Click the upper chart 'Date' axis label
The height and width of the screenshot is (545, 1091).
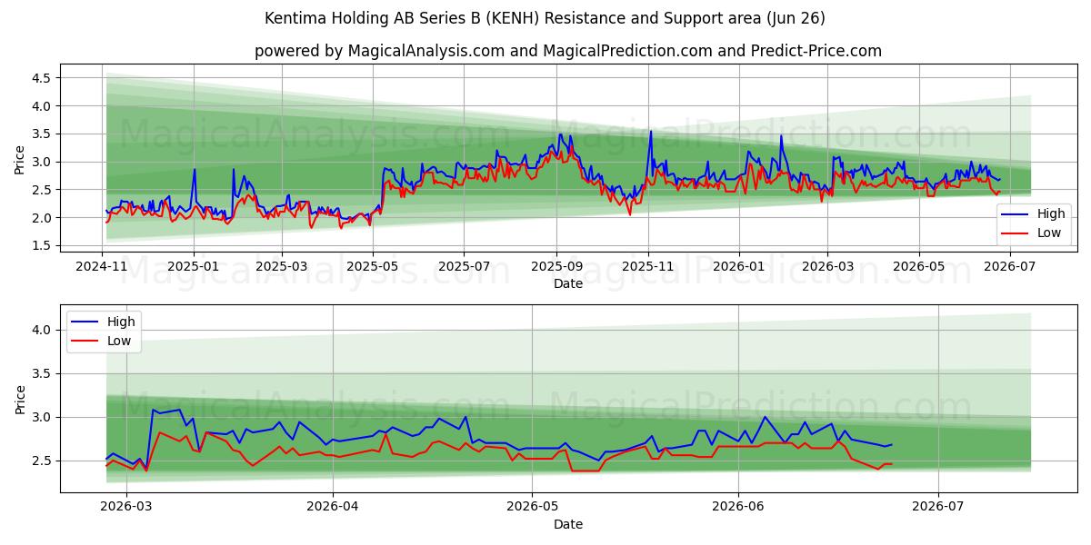568,283
